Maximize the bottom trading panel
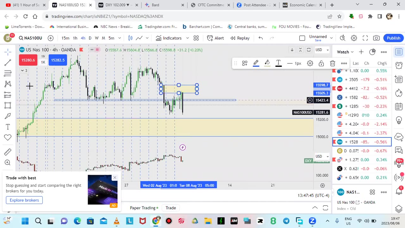405x228 pixels. click(x=325, y=208)
